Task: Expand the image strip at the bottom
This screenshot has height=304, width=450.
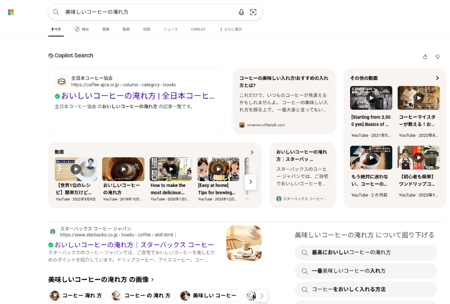Action: click(x=262, y=295)
